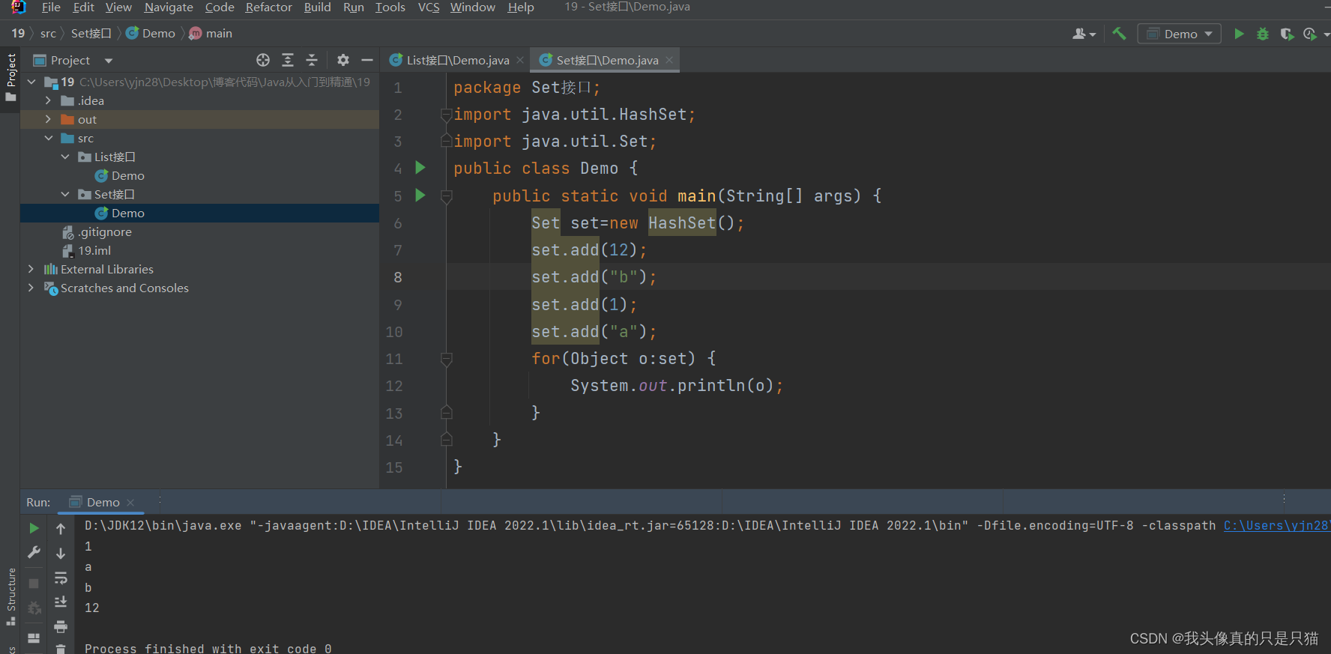Click the classpath link in console output

1276,525
